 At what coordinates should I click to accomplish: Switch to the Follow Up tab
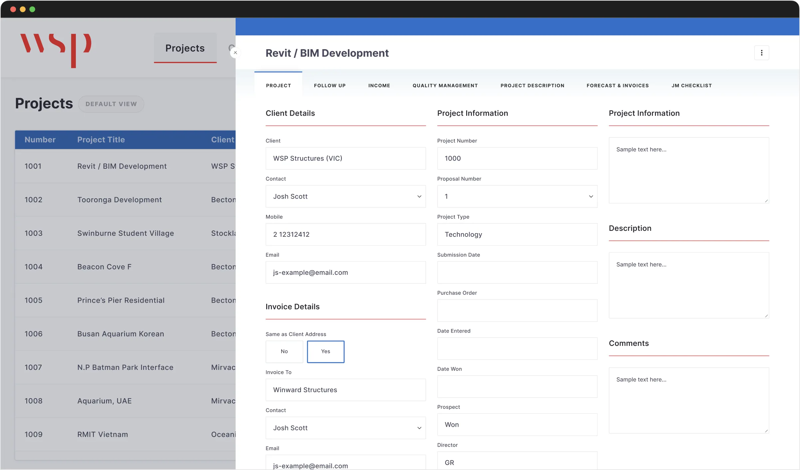point(329,85)
